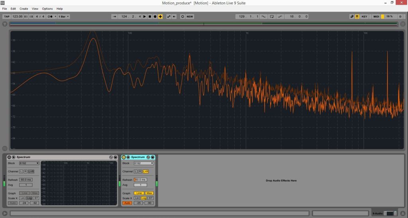Click the Refresh 60.0 ms field in active Spectrum
This screenshot has width=408, height=218.
pyautogui.click(x=140, y=180)
